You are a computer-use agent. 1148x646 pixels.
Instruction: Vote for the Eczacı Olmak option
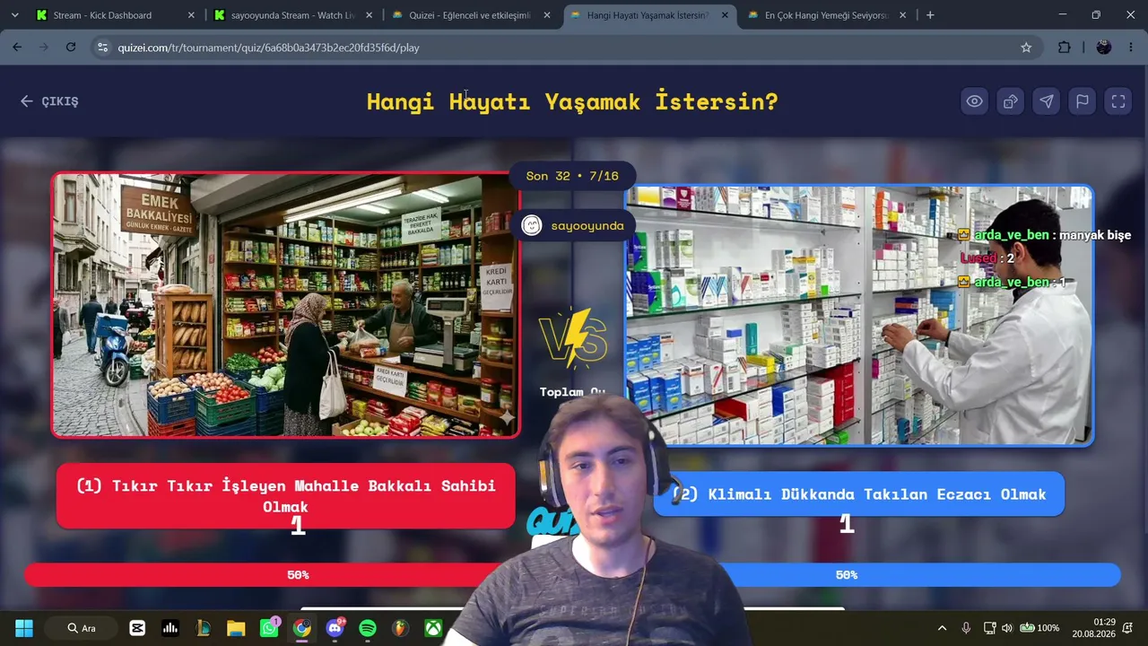point(859,494)
